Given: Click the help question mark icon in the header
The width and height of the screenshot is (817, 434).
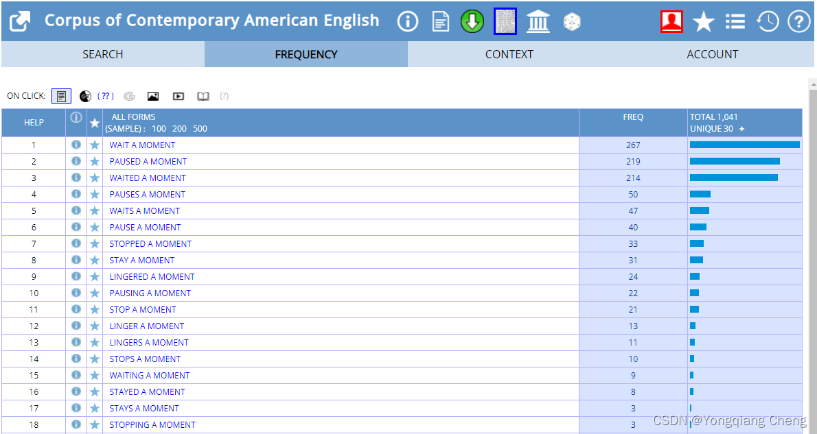Looking at the screenshot, I should click(798, 21).
